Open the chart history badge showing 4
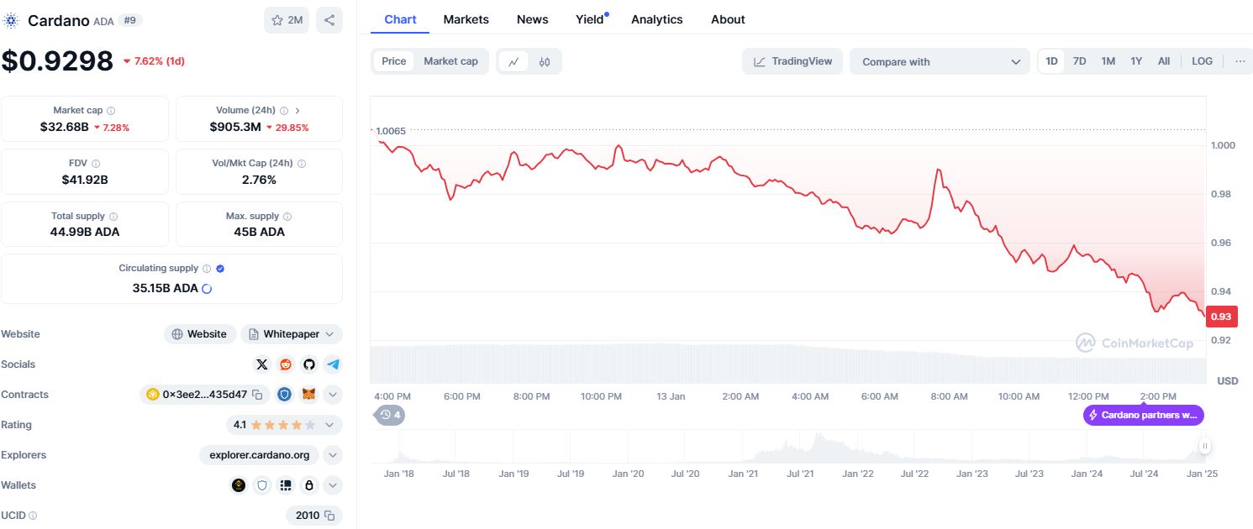The image size is (1253, 529). [x=390, y=415]
